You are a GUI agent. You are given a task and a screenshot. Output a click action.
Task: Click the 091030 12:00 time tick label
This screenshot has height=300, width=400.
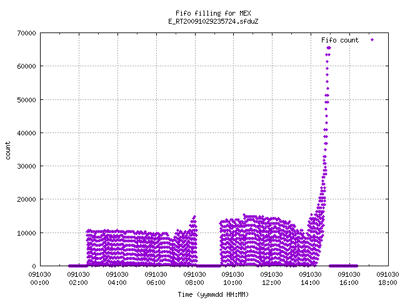pos(271,279)
